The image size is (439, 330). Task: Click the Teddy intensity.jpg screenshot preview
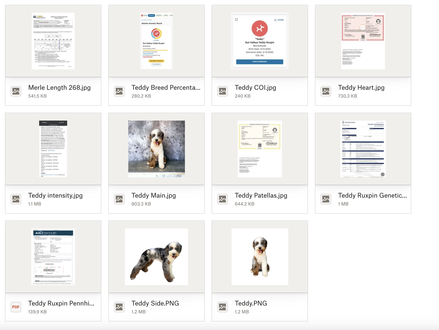pyautogui.click(x=53, y=149)
